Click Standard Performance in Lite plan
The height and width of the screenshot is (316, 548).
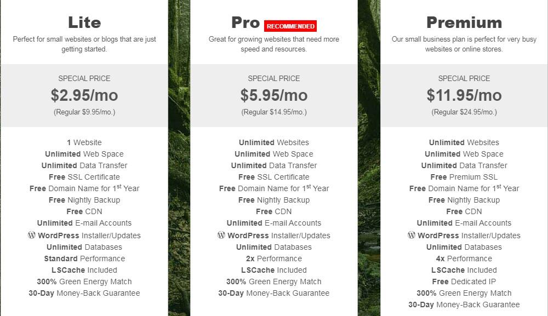click(84, 258)
